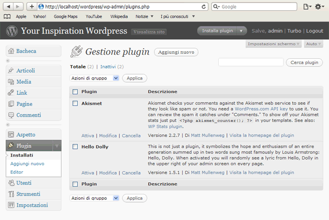Viewport: 329px width, 220px height.
Task: Click the Bacheca house icon
Action: pyautogui.click(x=11, y=51)
